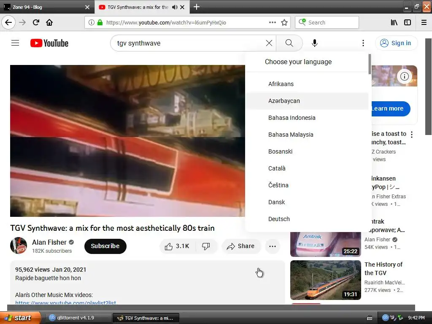432x324 pixels.
Task: Open Windows start menu
Action: (x=20, y=318)
